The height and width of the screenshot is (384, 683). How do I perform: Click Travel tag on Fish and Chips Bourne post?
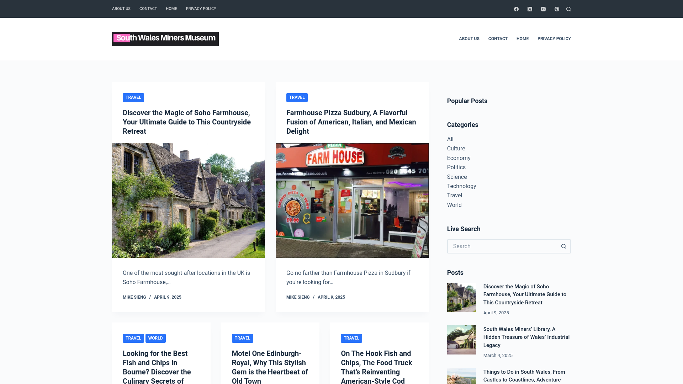[133, 338]
